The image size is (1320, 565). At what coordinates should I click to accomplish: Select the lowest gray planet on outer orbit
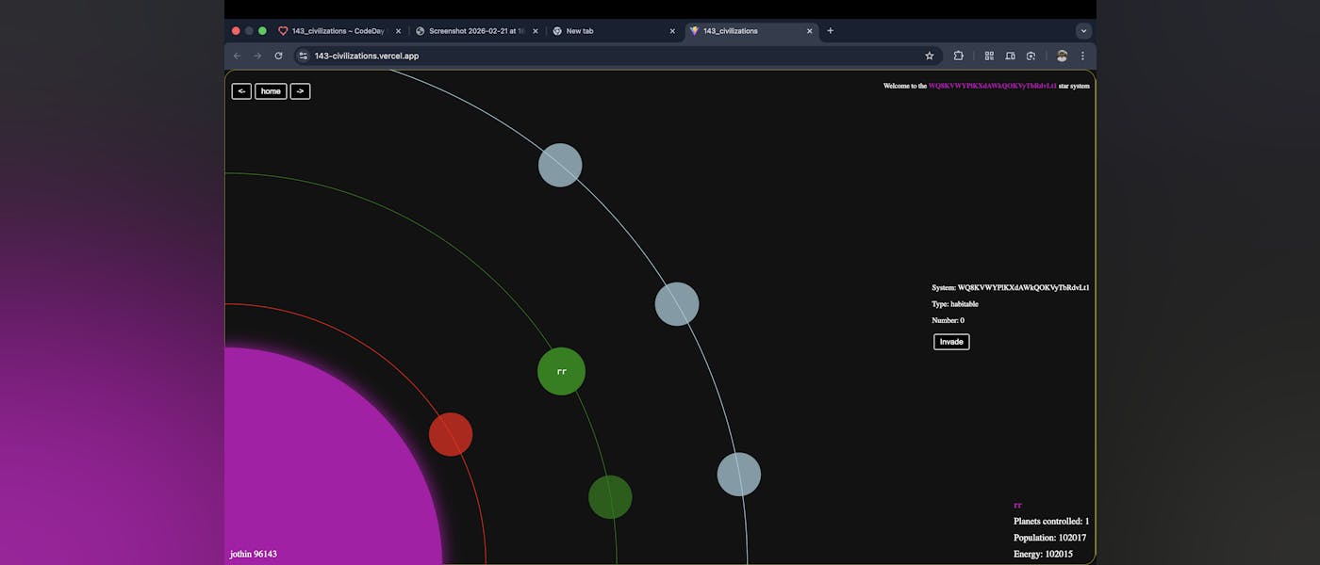pos(738,474)
